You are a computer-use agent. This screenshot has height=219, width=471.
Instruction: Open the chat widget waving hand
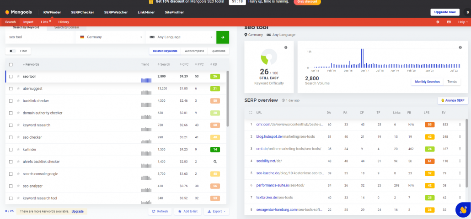[463, 209]
